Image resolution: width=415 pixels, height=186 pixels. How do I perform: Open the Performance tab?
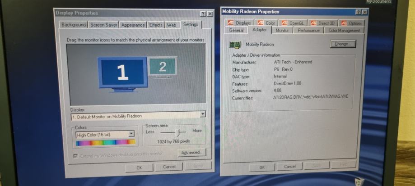coord(308,30)
